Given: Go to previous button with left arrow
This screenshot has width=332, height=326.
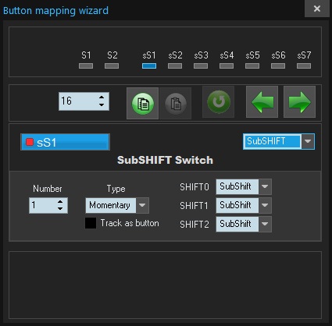Looking at the screenshot, I should [x=262, y=102].
